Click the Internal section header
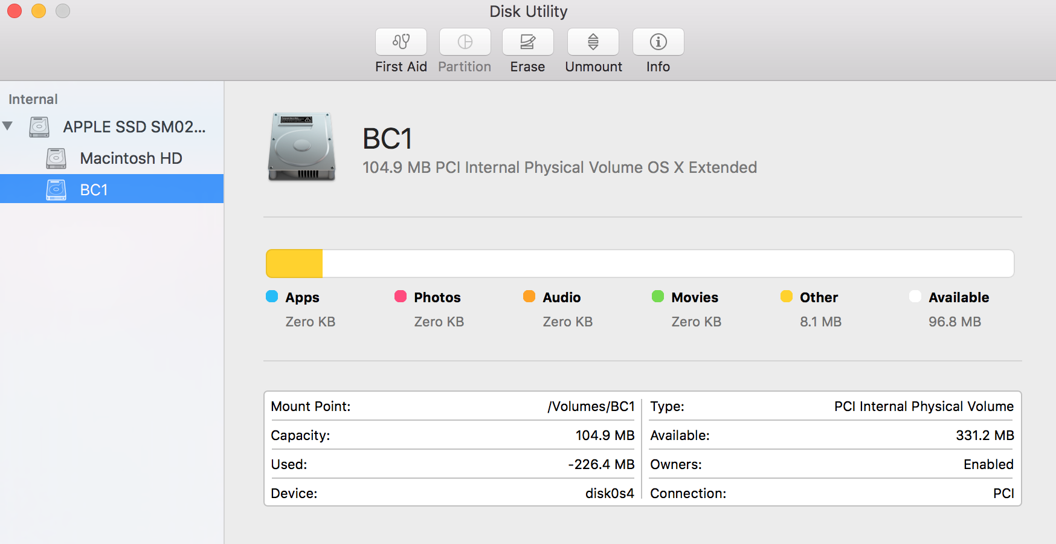 point(33,99)
